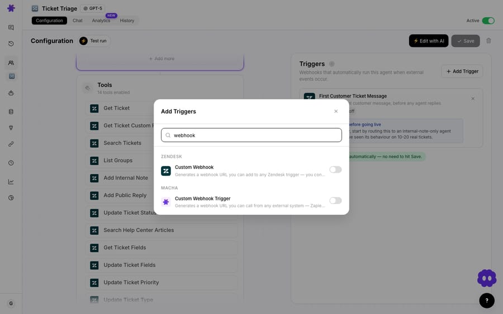
Task: Click the Macha logo in the sidebar
Action: [x=11, y=8]
